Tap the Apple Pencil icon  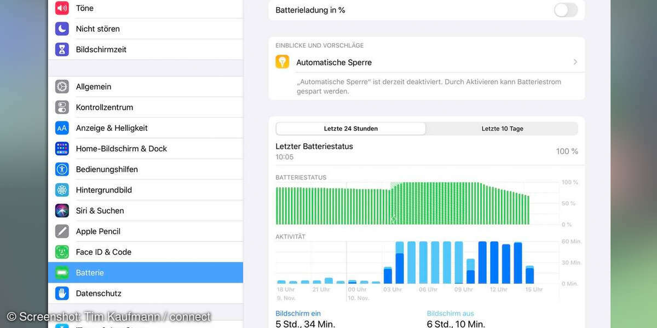click(62, 231)
